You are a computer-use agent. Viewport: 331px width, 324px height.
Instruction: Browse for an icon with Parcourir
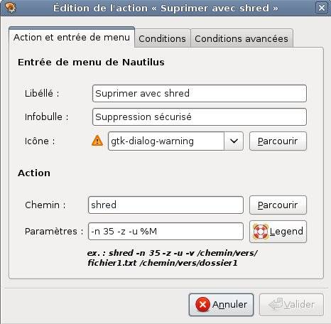click(278, 141)
